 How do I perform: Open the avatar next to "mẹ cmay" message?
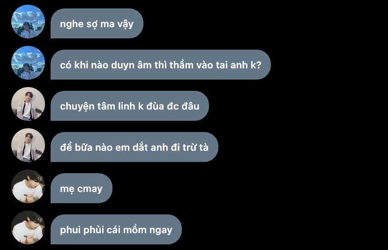coord(28,186)
